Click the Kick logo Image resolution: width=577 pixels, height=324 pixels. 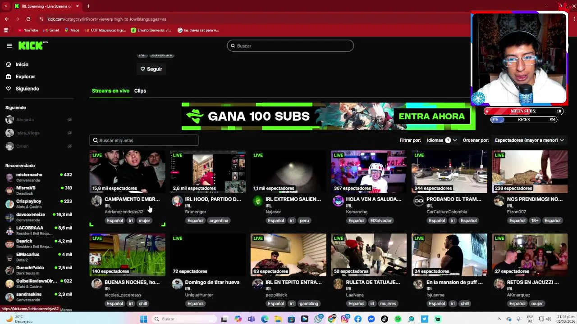pyautogui.click(x=33, y=45)
